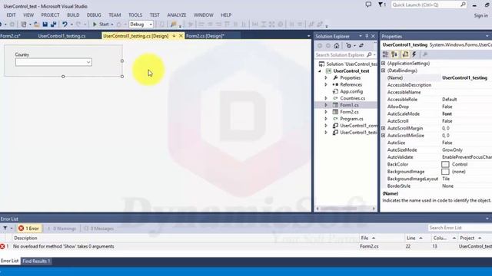Click the search magnifier in Solution Explorer
Screen dimensions: 492x276
coord(369,54)
